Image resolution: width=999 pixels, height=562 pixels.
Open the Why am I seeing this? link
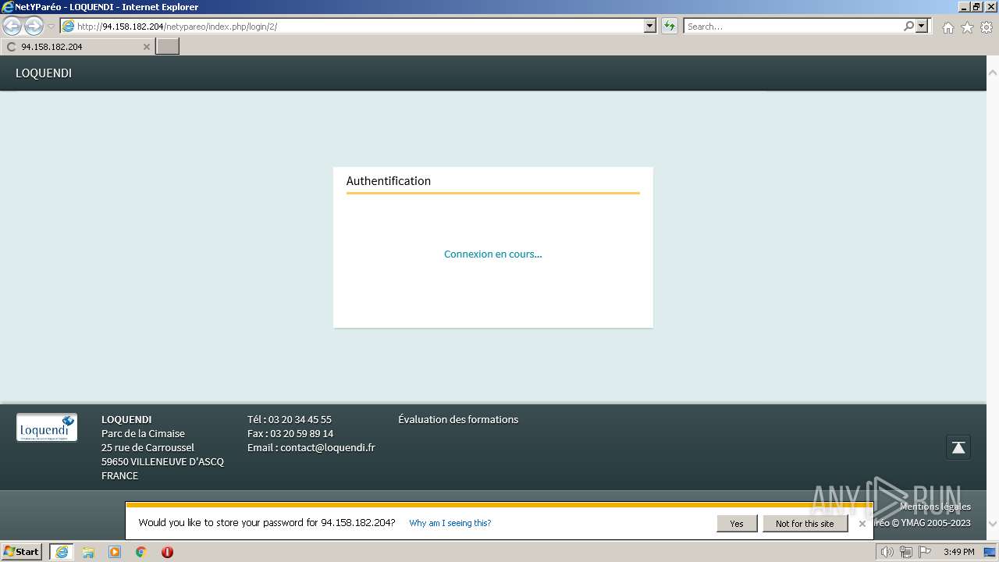pos(450,523)
